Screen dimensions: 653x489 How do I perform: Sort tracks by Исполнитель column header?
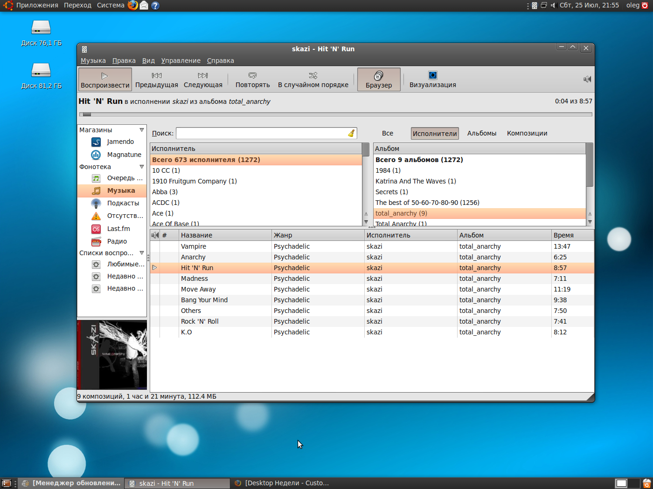[410, 235]
